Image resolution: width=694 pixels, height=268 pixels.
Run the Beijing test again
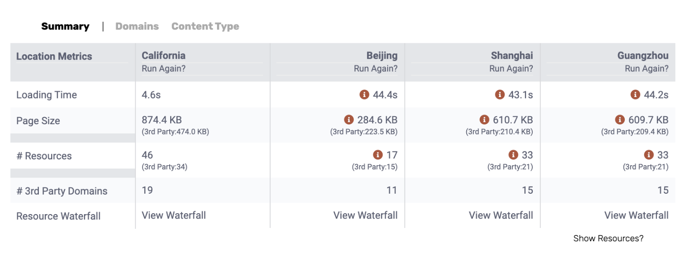click(376, 69)
